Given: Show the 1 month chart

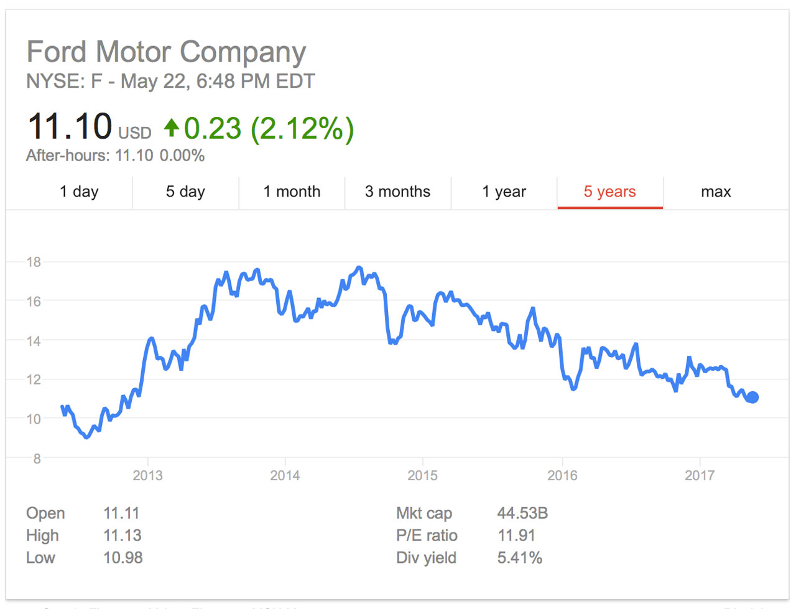Looking at the screenshot, I should (x=292, y=192).
